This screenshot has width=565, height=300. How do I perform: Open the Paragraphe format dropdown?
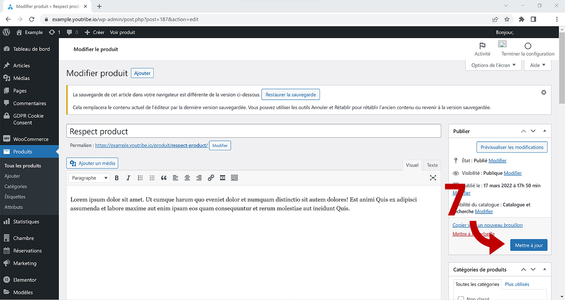click(89, 178)
